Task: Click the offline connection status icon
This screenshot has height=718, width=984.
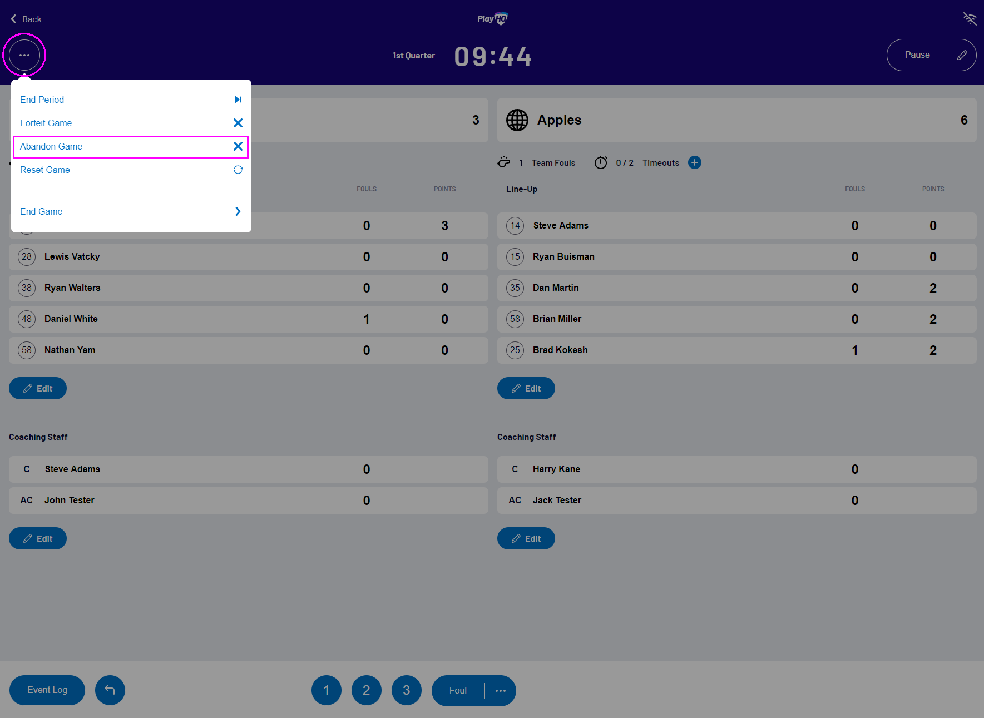Action: coord(970,19)
